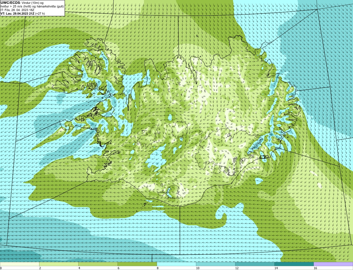
Task: Choose the 14–16 m/s dark teal legend swatch
Action: coord(294,264)
